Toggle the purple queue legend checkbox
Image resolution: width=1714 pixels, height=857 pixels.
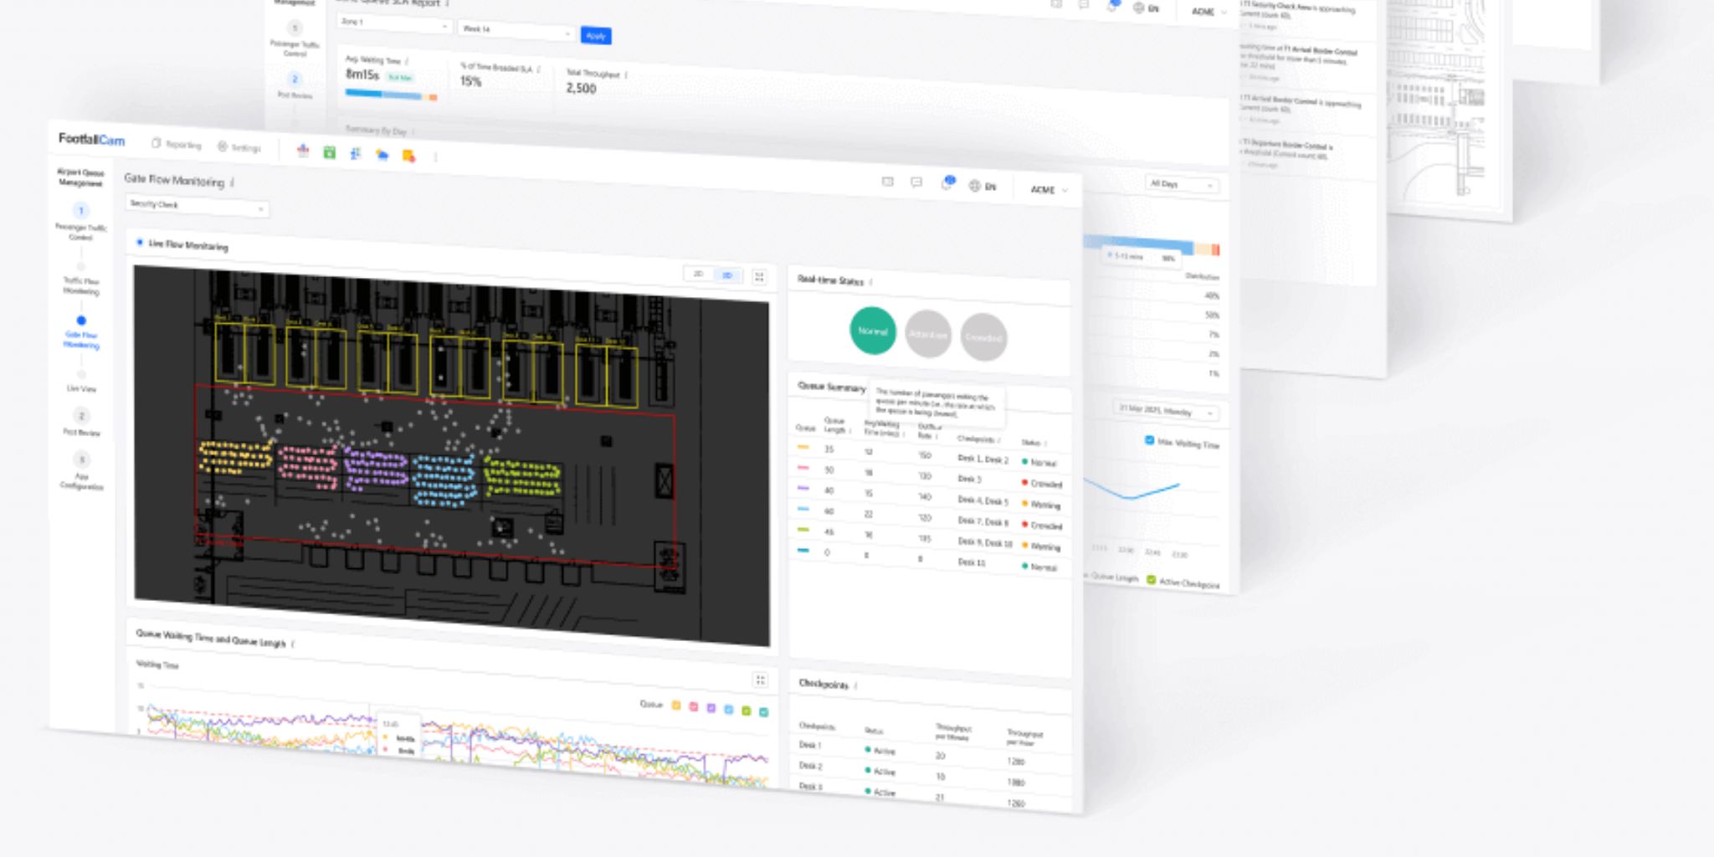(711, 708)
